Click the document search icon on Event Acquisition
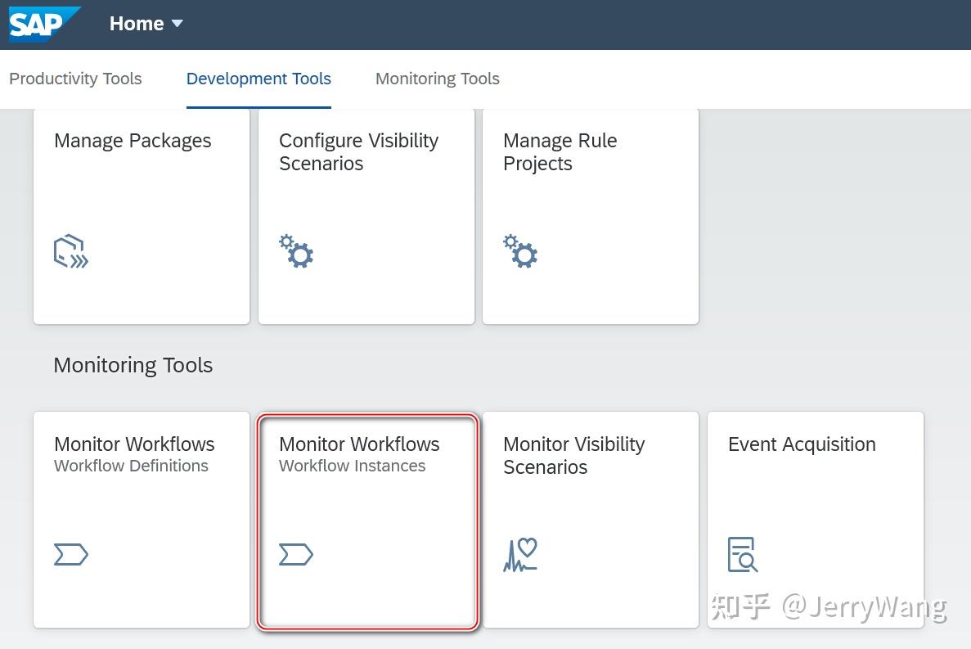This screenshot has width=971, height=649. click(741, 554)
